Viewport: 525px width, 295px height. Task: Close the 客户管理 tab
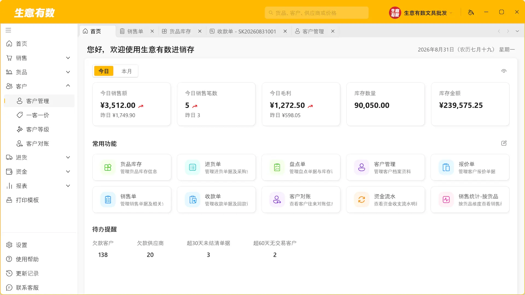click(x=333, y=31)
